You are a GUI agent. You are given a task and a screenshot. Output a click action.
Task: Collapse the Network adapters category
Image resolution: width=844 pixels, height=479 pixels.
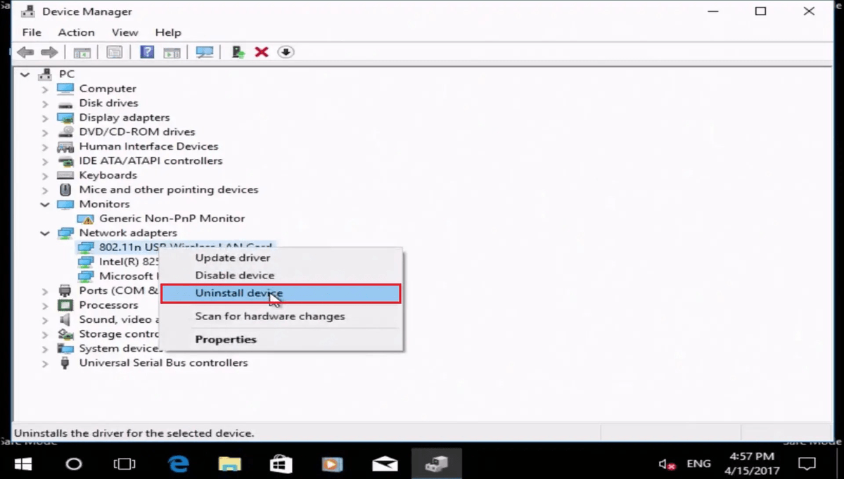(45, 233)
